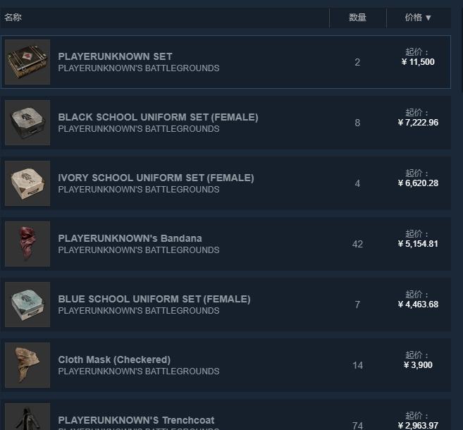Click the Ivory School Uniform Set crate icon

pos(27,183)
